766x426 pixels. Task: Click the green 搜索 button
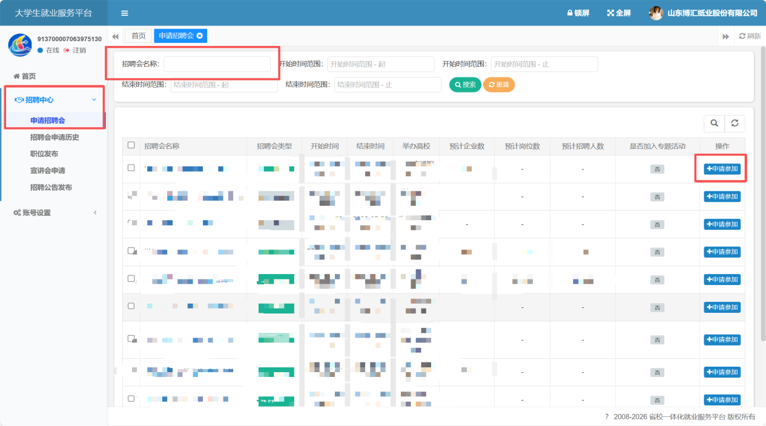click(x=465, y=85)
